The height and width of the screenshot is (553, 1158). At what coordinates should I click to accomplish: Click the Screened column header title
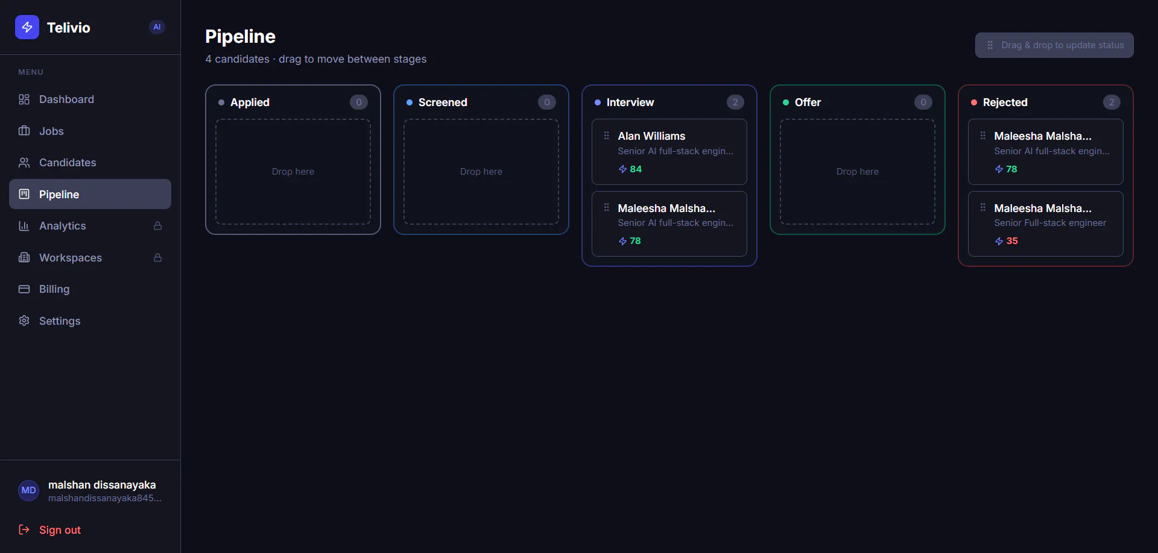[x=443, y=102]
